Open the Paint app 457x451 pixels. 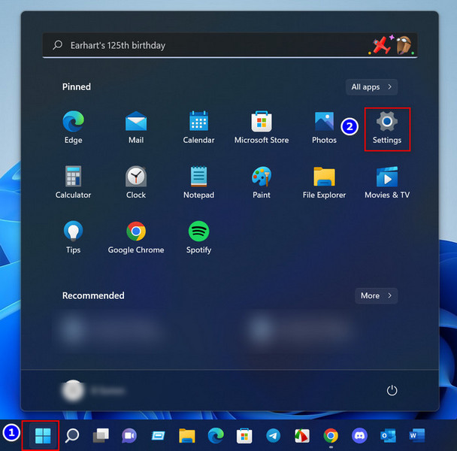tap(262, 182)
